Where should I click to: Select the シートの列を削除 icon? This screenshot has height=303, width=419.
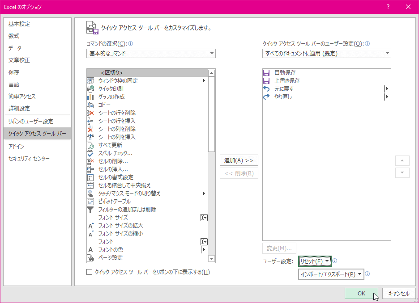[90, 129]
